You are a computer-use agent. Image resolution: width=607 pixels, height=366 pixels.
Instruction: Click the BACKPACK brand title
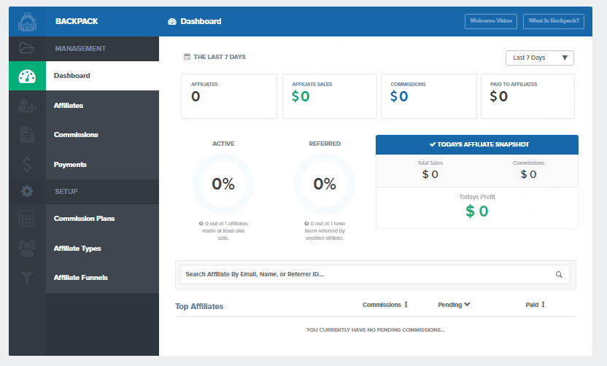[77, 21]
